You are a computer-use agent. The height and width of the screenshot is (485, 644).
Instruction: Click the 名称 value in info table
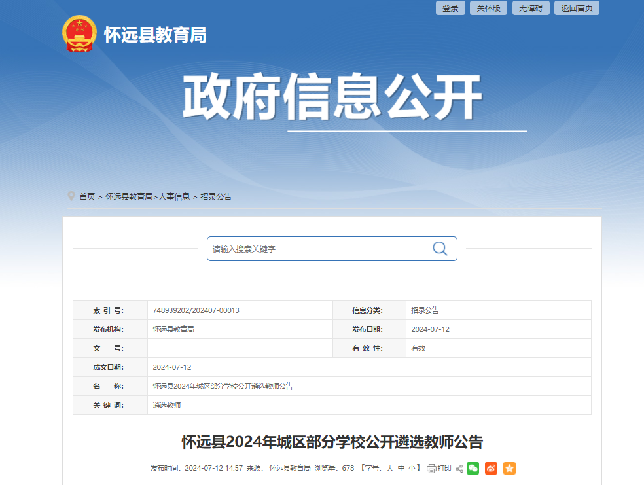pos(223,386)
